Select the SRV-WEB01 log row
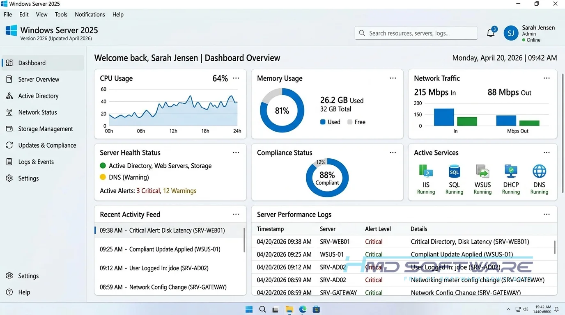 tap(404, 242)
